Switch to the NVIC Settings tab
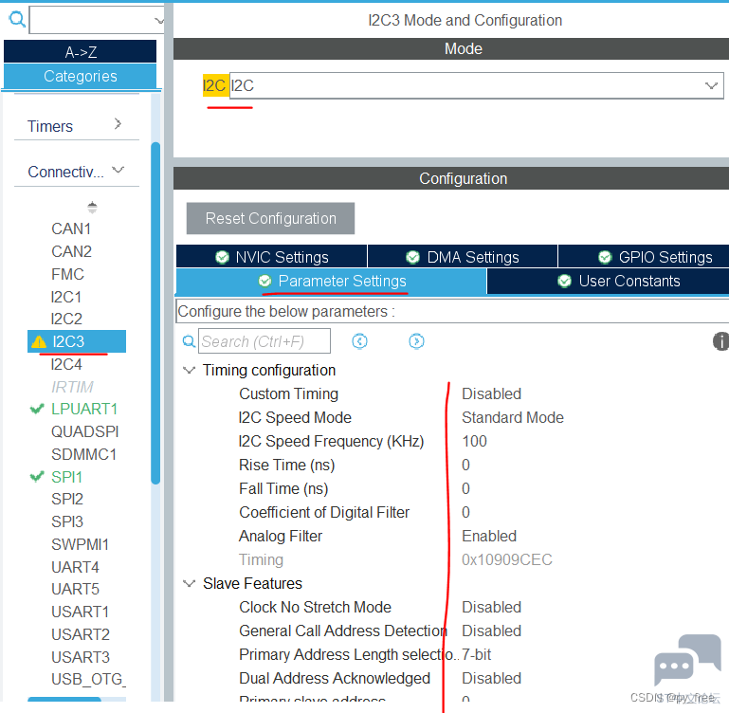The image size is (729, 713). coord(272,257)
